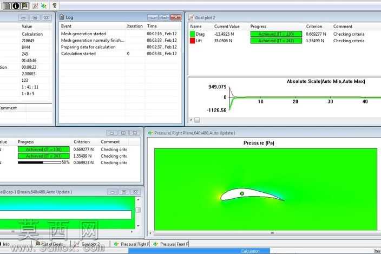Image resolution: width=381 pixels, height=254 pixels.
Task: Click the Lift row name in Goal plot 2
Action: click(x=199, y=41)
